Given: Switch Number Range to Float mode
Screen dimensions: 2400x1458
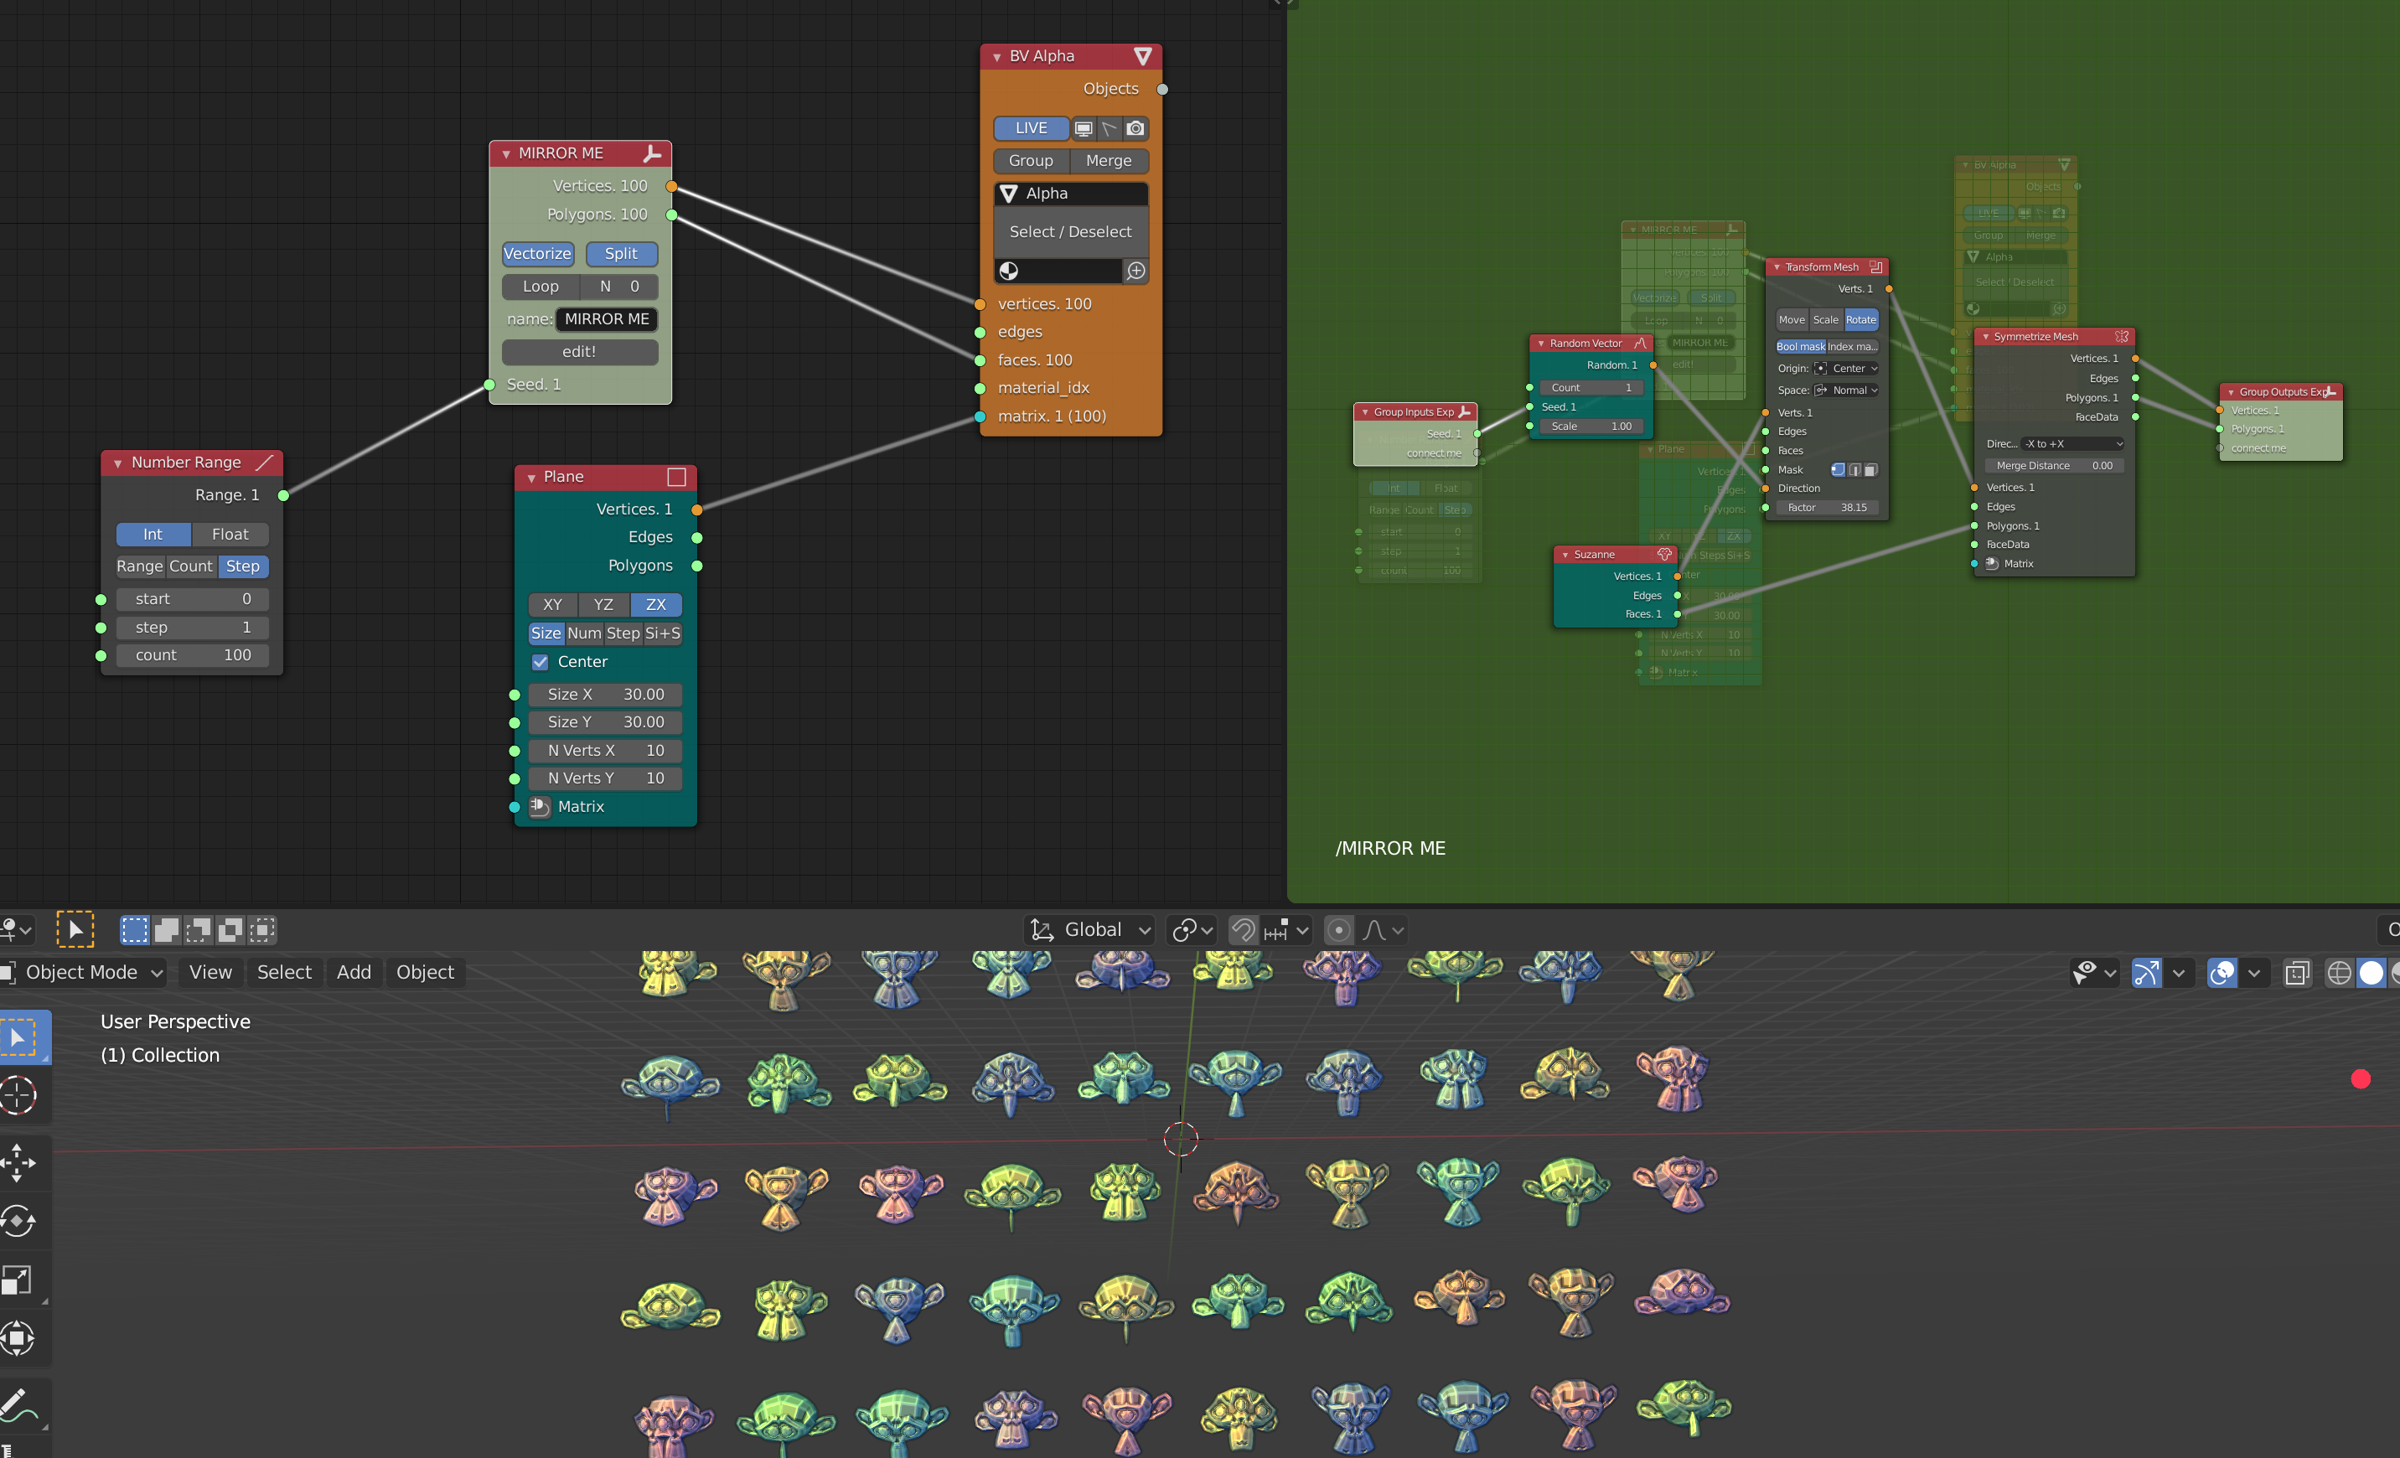Looking at the screenshot, I should tap(230, 534).
